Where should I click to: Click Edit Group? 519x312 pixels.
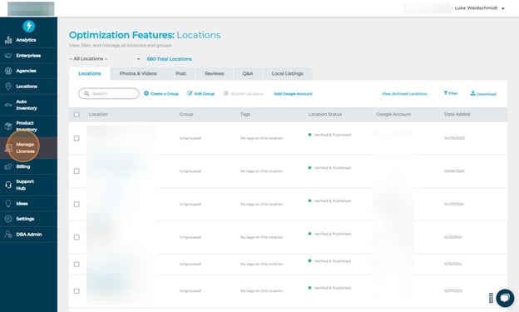pyautogui.click(x=201, y=94)
